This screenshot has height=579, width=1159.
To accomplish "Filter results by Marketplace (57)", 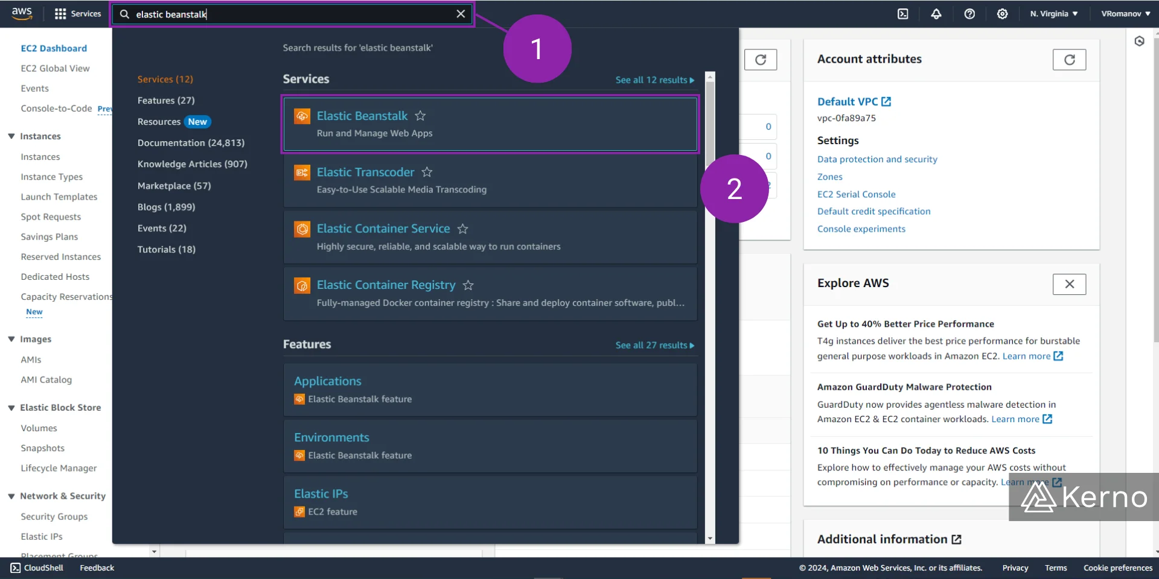I will click(x=174, y=185).
